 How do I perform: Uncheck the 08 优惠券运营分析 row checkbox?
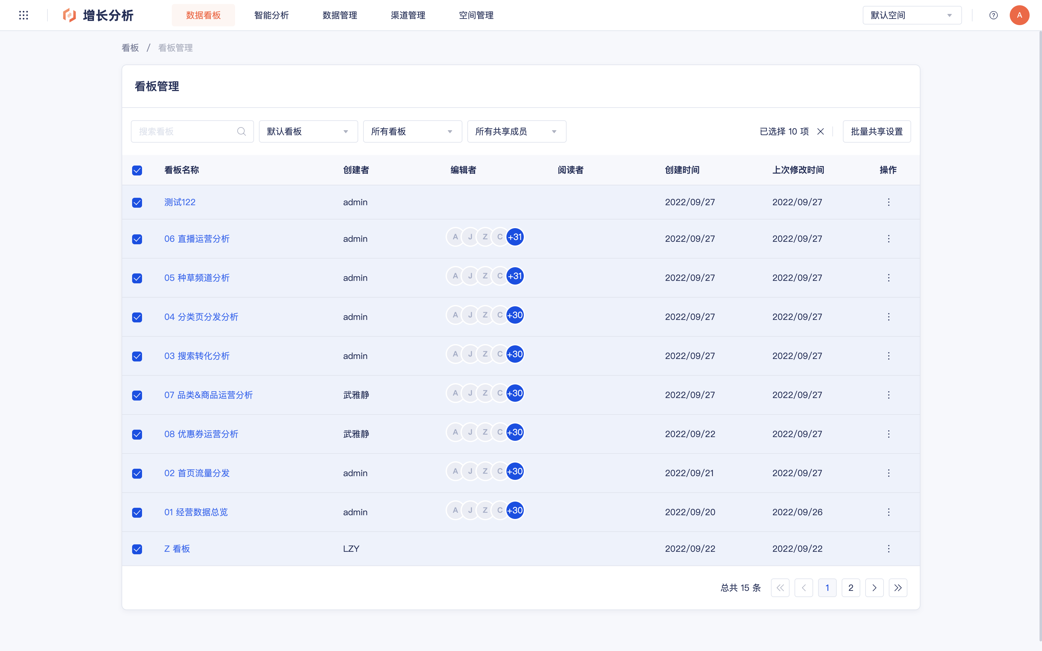pos(137,434)
